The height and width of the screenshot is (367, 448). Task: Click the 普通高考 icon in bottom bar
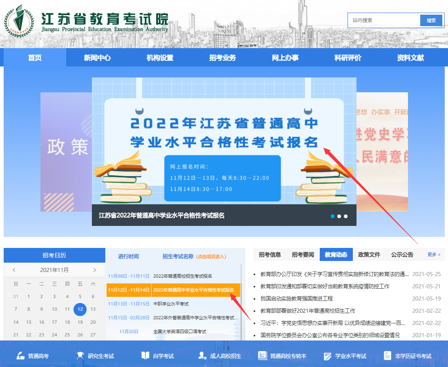tap(20, 356)
